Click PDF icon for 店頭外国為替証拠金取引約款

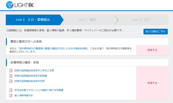pyautogui.click(x=11, y=81)
